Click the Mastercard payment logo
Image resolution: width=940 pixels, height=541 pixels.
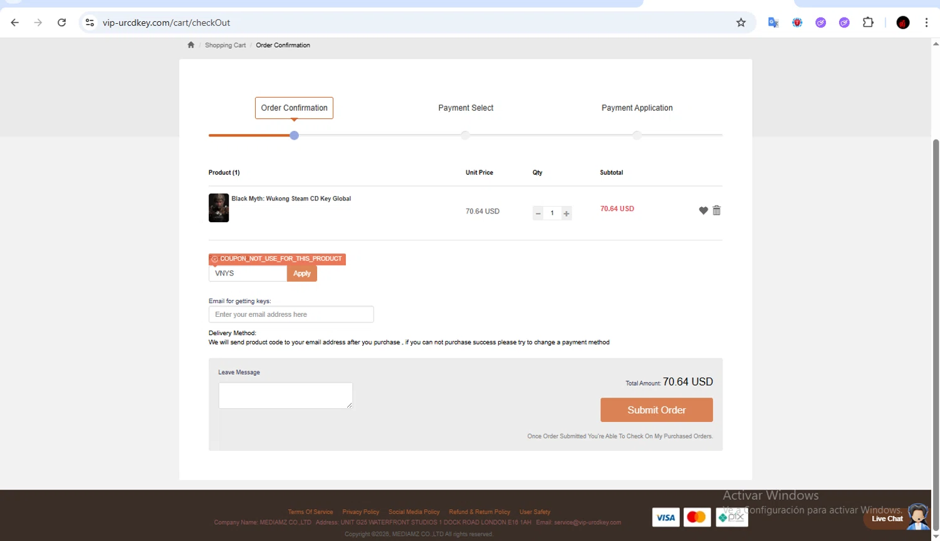pyautogui.click(x=697, y=517)
